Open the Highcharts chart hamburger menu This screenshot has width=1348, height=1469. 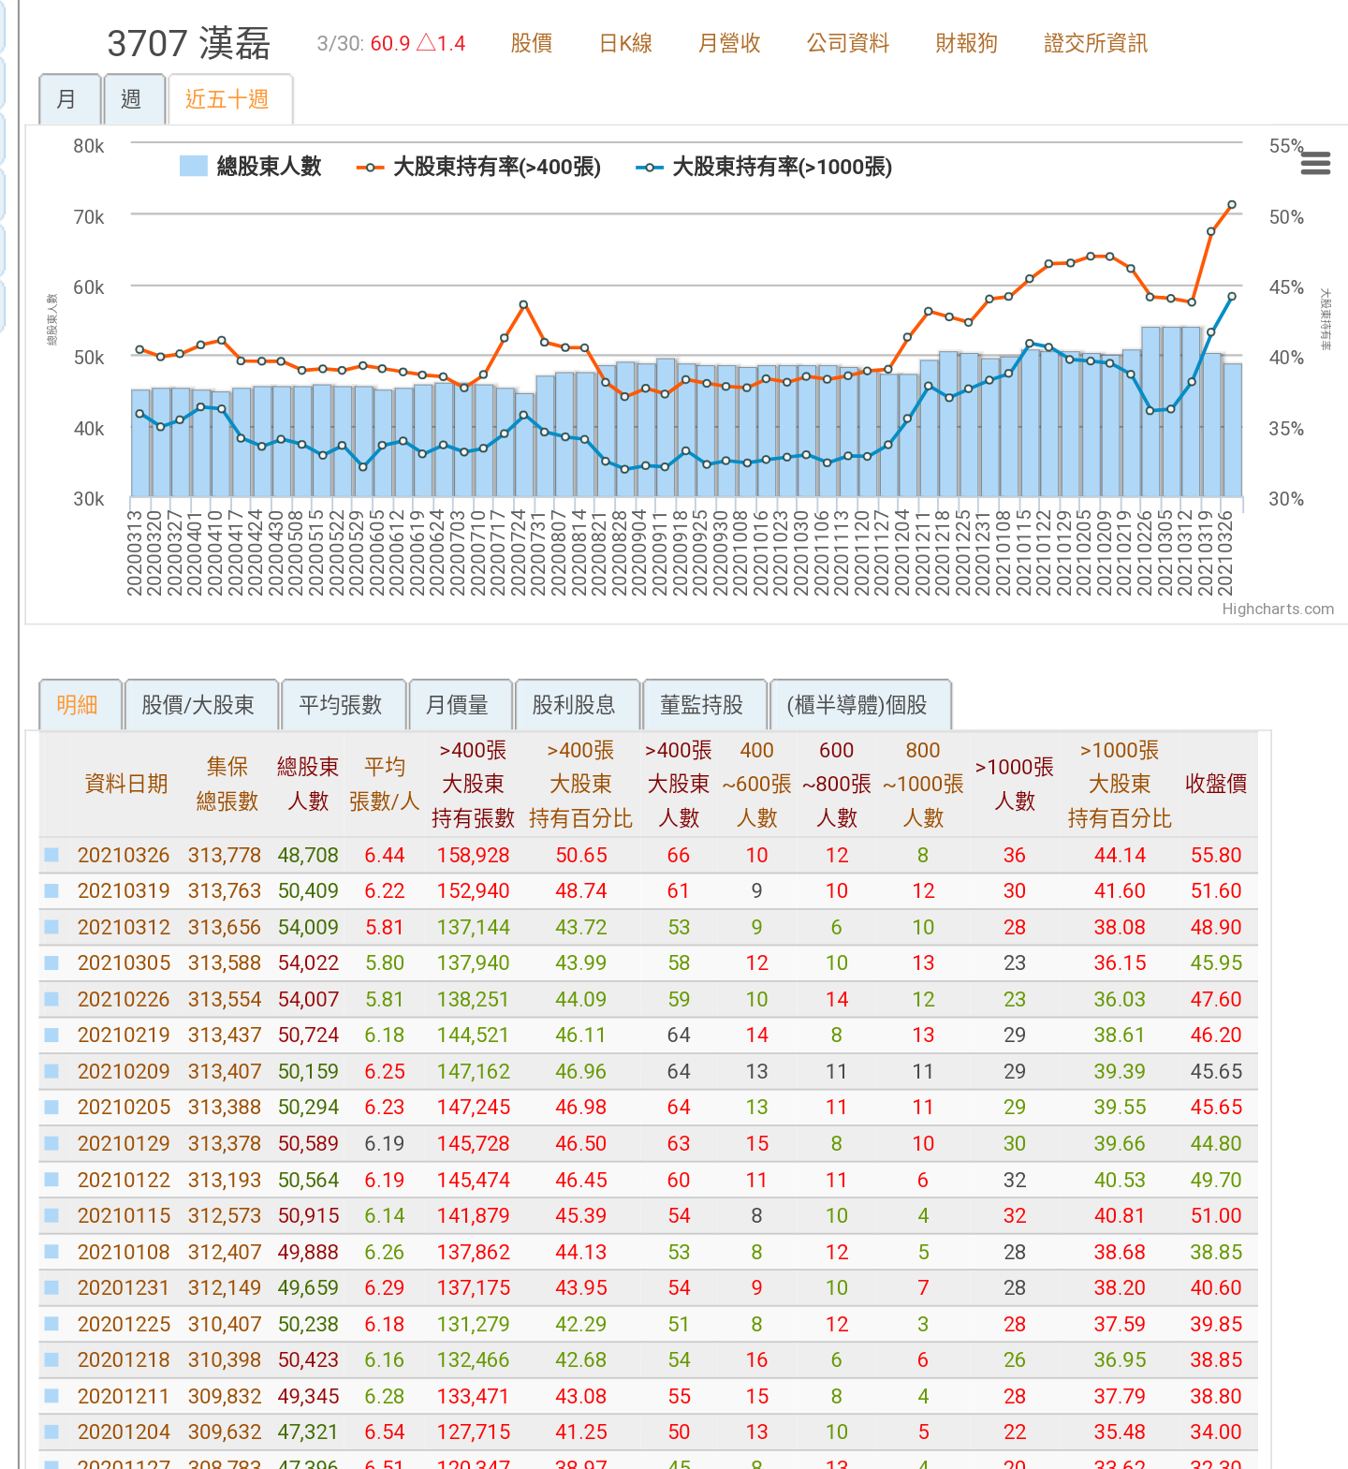1315,164
